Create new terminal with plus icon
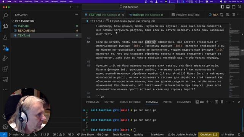Screen dimensions: 244x137 207,102
